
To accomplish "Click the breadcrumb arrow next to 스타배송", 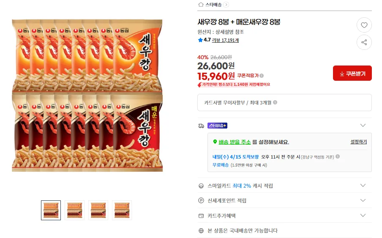I will click(x=226, y=5).
